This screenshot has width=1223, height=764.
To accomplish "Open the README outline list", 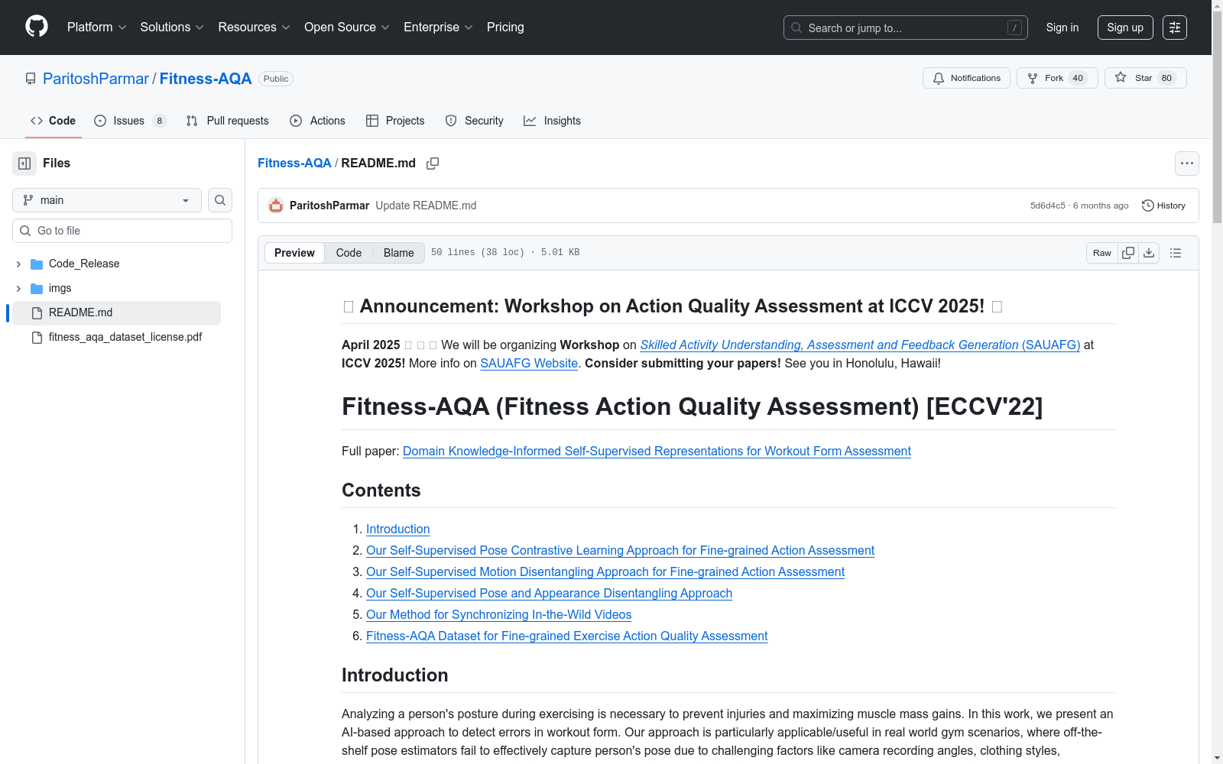I will pyautogui.click(x=1176, y=253).
